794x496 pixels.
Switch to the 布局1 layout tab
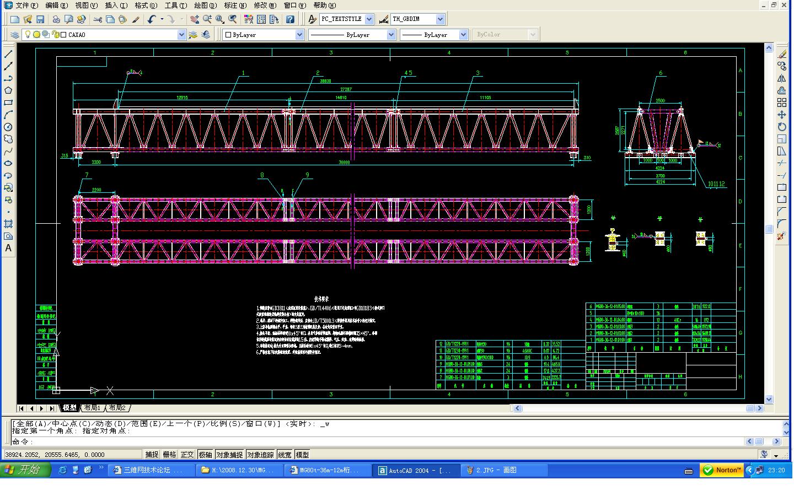tap(92, 408)
